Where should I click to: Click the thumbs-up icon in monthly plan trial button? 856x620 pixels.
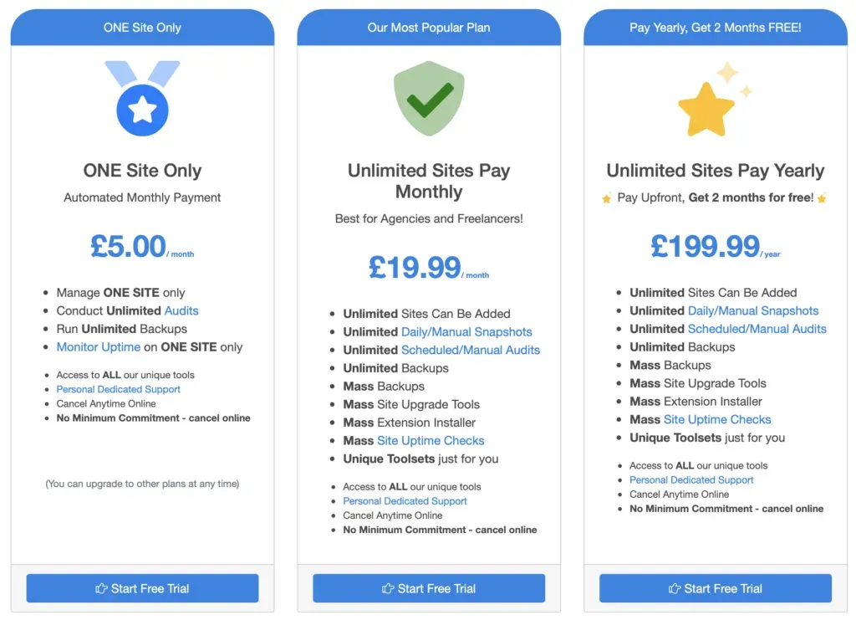(x=388, y=588)
